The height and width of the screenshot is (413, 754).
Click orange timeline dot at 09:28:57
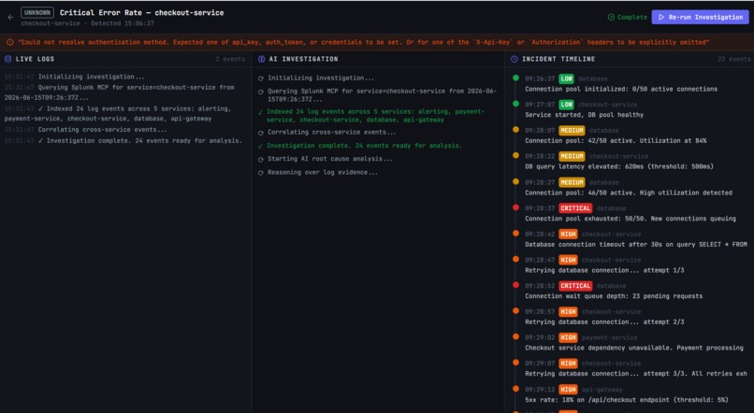pos(515,311)
